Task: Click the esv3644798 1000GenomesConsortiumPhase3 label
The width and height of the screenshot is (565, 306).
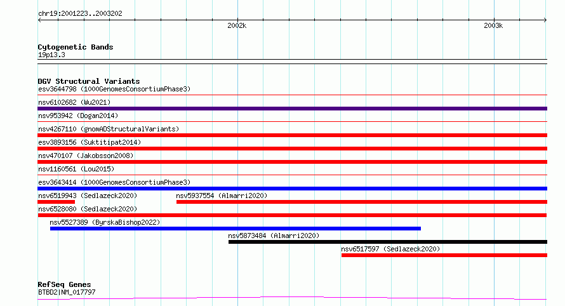Action: [114, 89]
